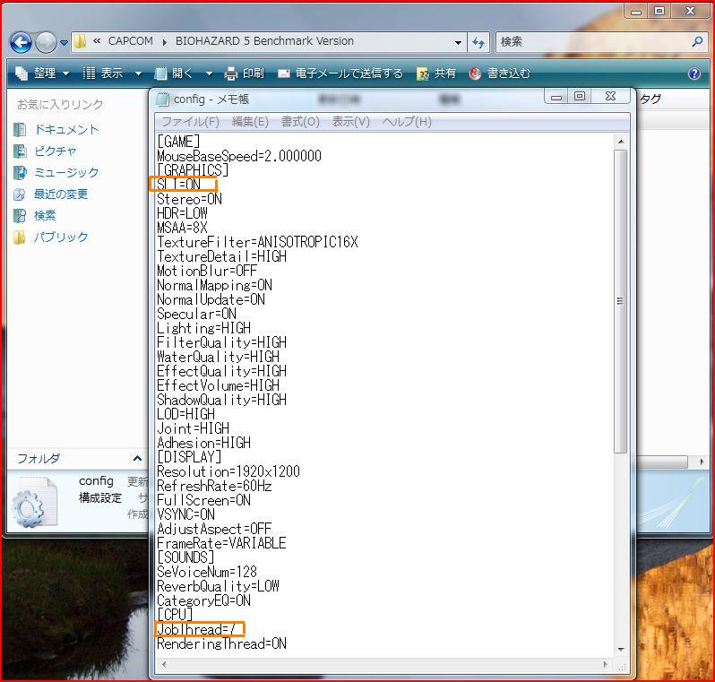Click the JobThread=7 line
This screenshot has height=682, width=715.
point(196,629)
